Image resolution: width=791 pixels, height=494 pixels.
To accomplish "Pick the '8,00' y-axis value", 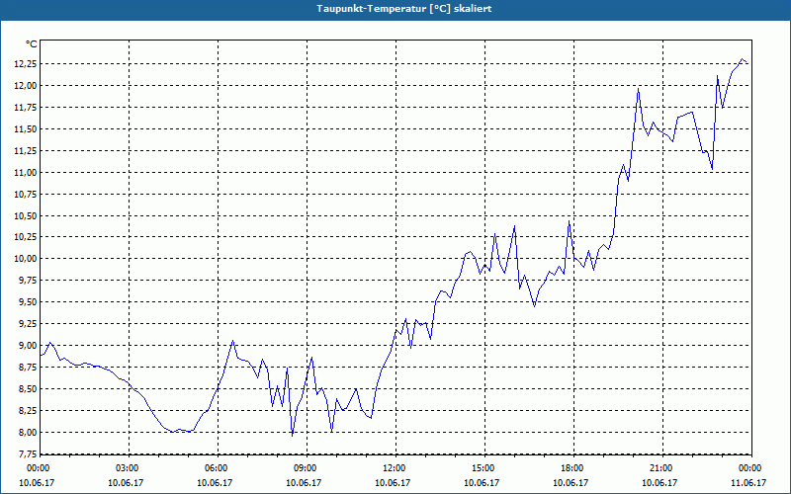I will point(29,432).
